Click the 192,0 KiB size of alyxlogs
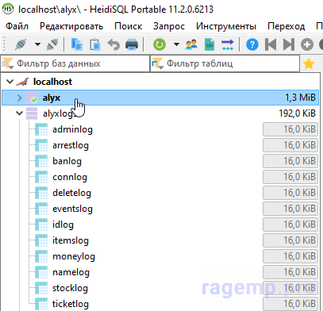The image size is (323, 311). click(x=298, y=113)
